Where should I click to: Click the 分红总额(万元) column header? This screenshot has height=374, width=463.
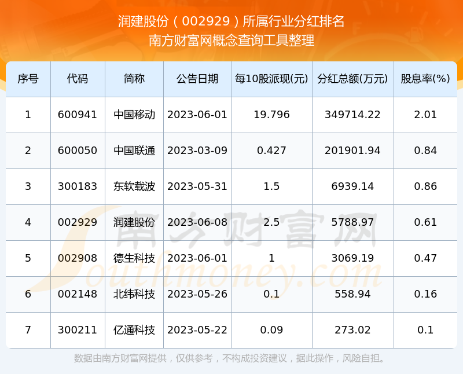click(352, 79)
